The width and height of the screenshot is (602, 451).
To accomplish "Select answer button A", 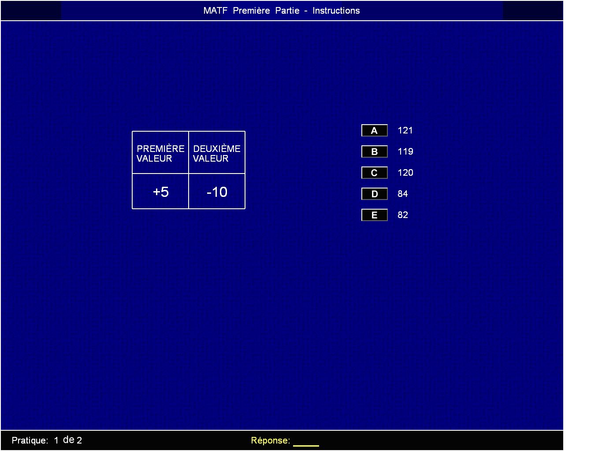I will pos(374,130).
